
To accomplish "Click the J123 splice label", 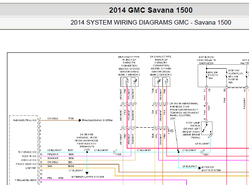I will pos(87,150).
